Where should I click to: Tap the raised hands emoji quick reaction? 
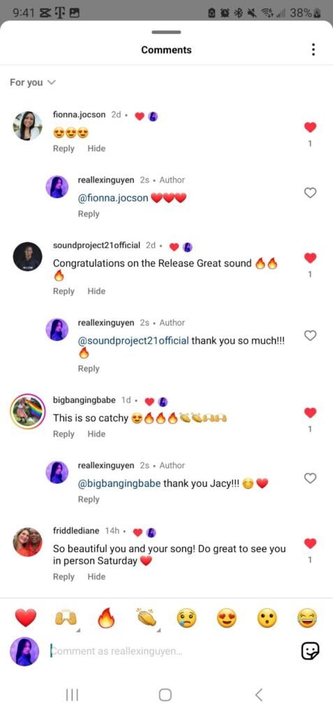pyautogui.click(x=66, y=618)
